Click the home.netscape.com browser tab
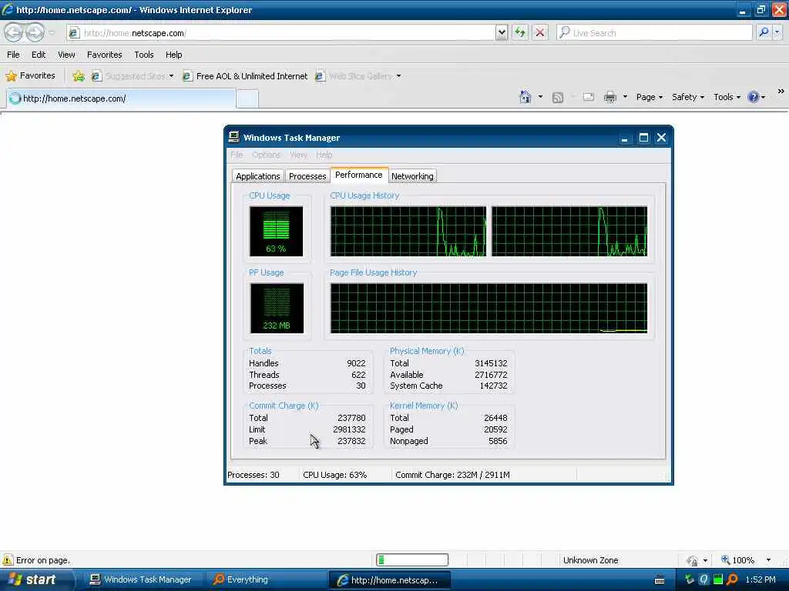 coord(121,98)
